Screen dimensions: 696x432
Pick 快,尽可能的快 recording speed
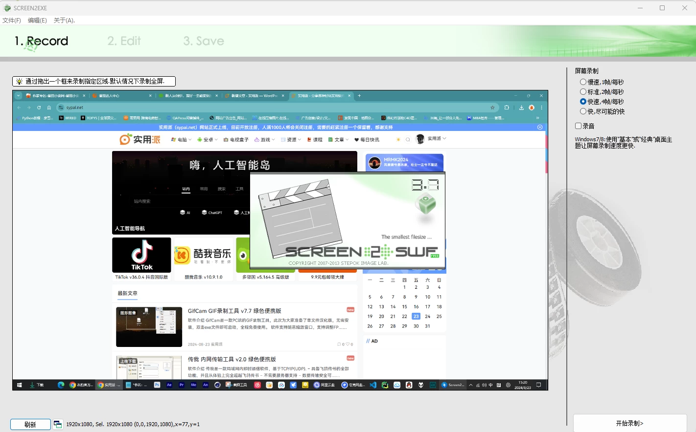[583, 111]
